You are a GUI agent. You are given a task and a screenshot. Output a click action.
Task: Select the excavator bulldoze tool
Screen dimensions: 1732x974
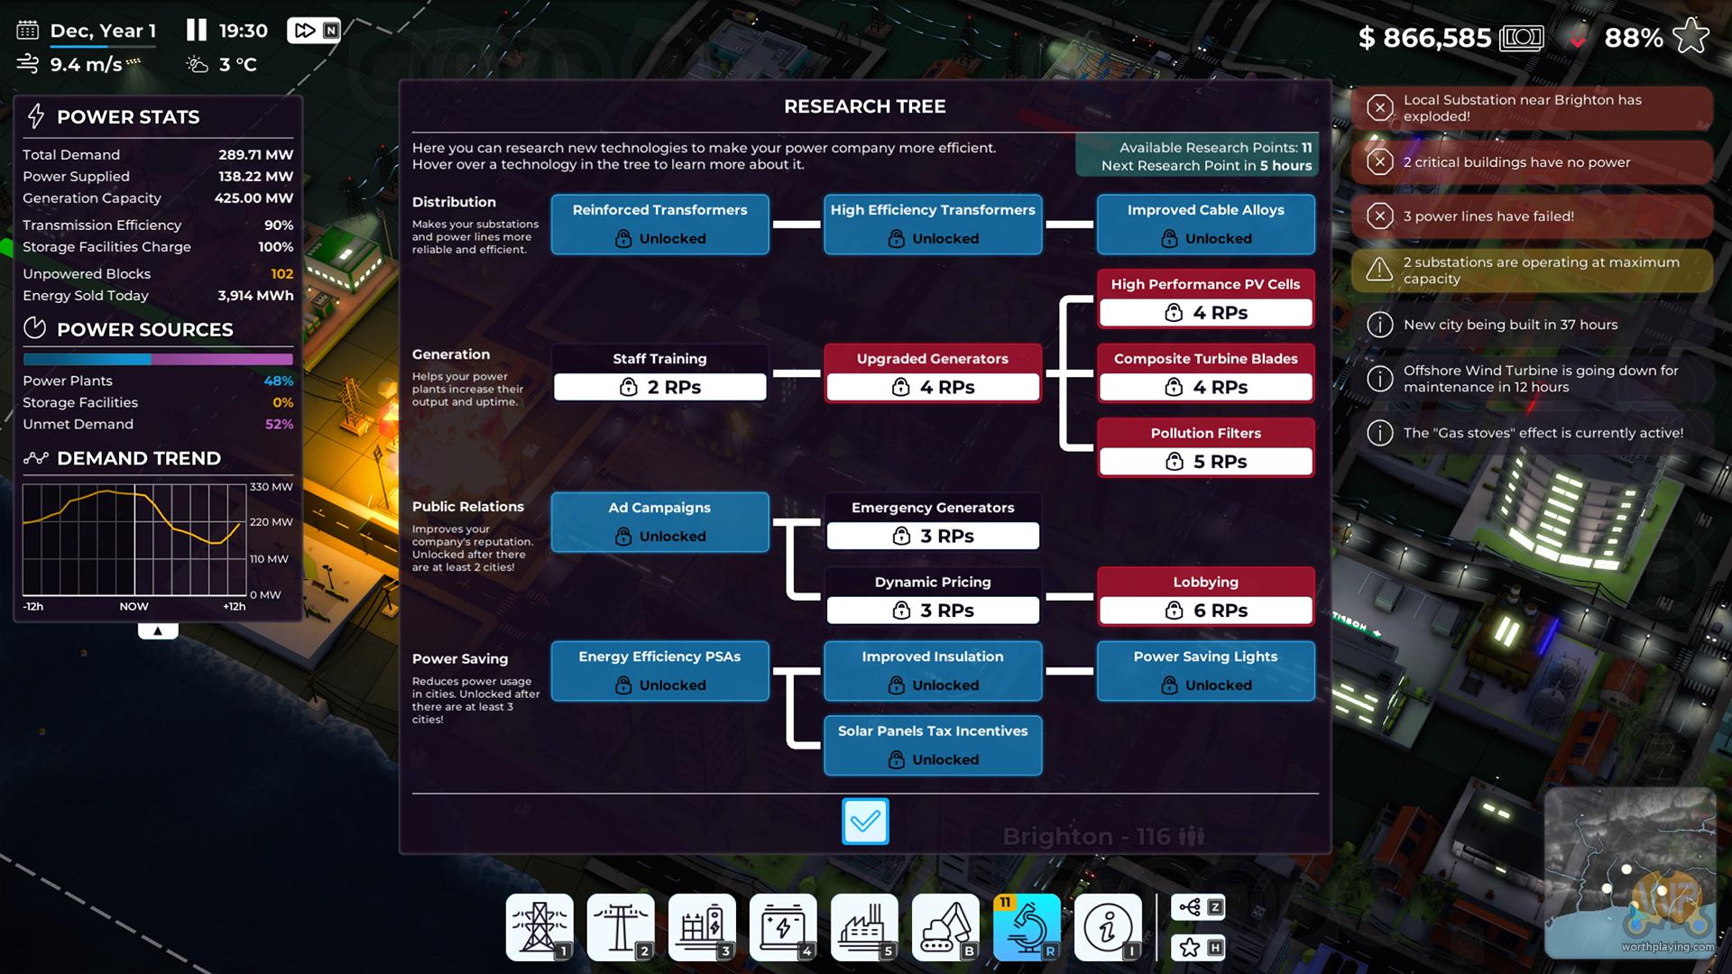944,926
